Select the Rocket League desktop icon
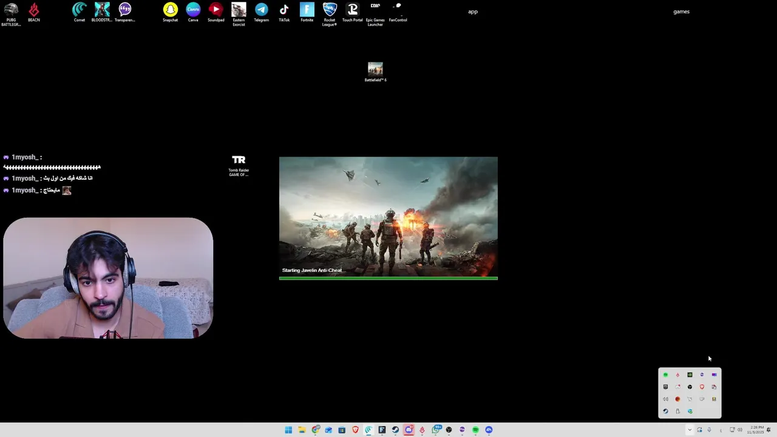 [x=330, y=15]
